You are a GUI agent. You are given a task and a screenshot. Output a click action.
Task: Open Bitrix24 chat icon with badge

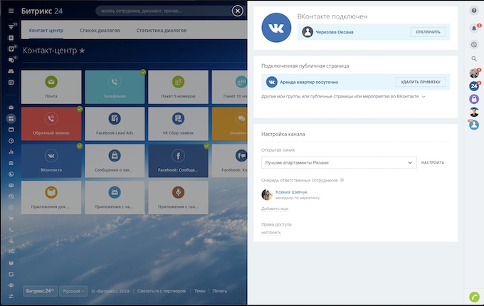[474, 86]
